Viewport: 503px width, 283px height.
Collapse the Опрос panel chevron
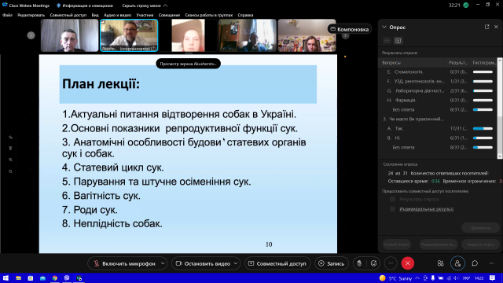(384, 28)
